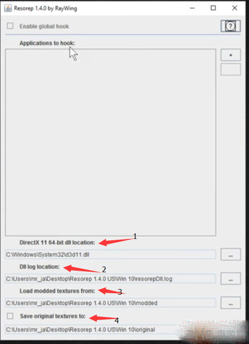Image resolution: width=249 pixels, height=344 pixels.
Task: Click the 'Load modded textures from' label
Action: click(x=57, y=291)
